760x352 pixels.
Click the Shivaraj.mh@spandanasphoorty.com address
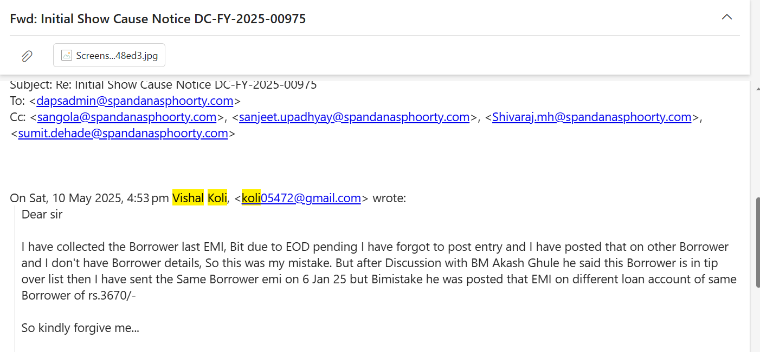[x=591, y=117]
